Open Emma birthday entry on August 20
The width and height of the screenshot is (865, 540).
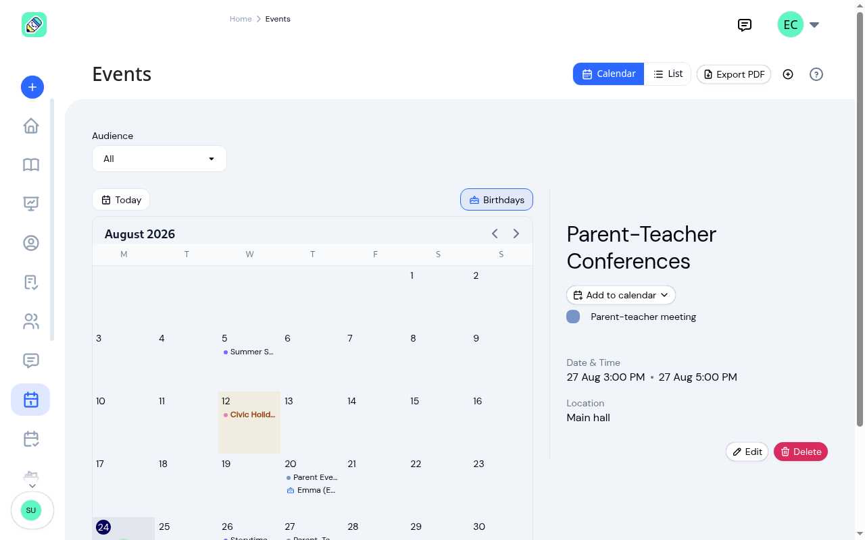[x=312, y=490]
